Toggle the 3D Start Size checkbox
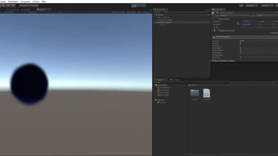Screen dimensions: 278x156 point(241,55)
